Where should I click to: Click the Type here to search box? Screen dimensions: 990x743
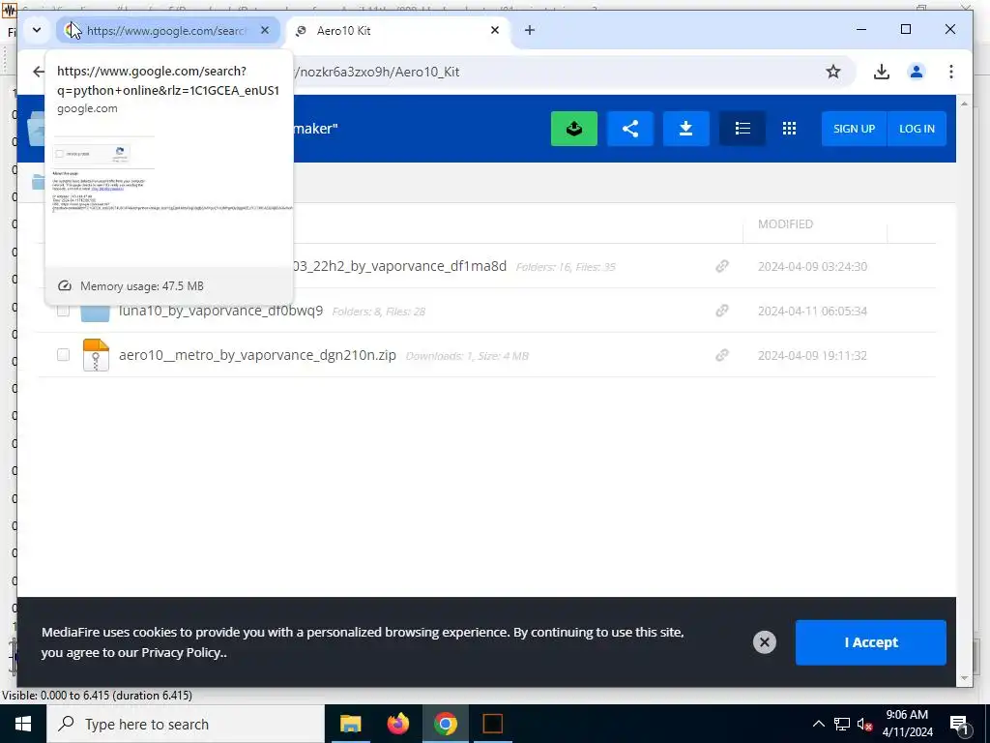coord(186,724)
